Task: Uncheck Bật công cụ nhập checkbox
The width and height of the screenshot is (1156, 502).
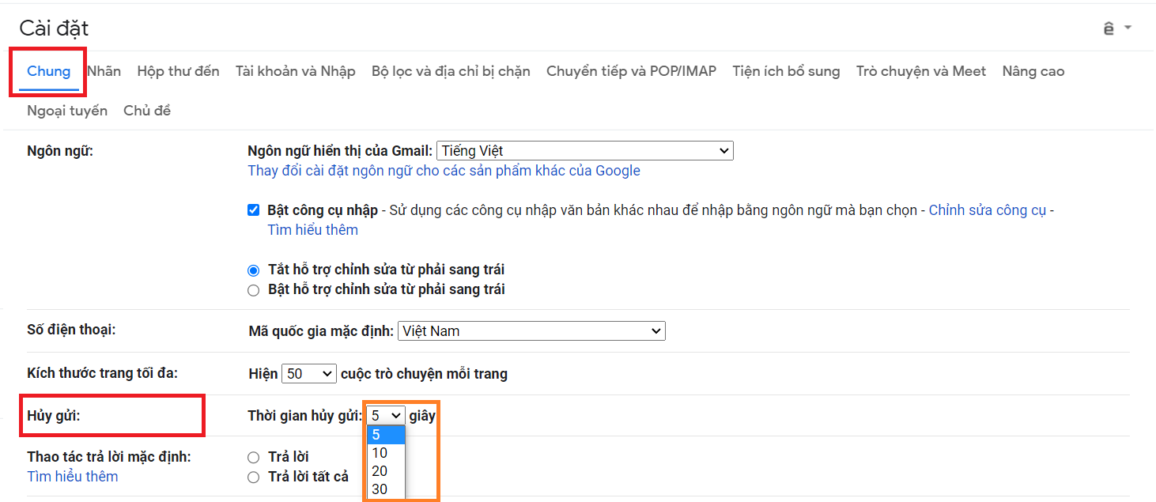Action: click(253, 209)
